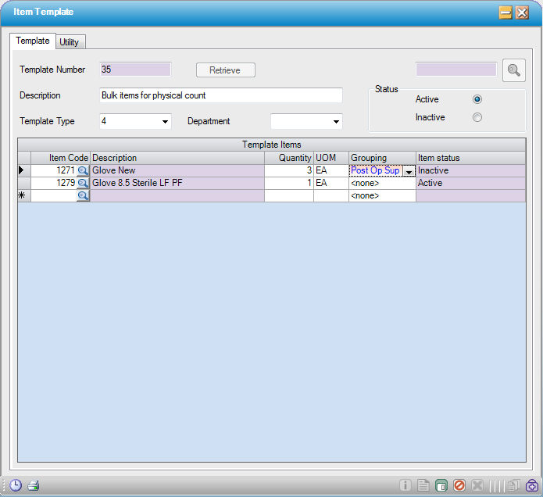This screenshot has height=497, width=543.
Task: Click the red cancel icon in bottom toolbar
Action: pyautogui.click(x=459, y=485)
